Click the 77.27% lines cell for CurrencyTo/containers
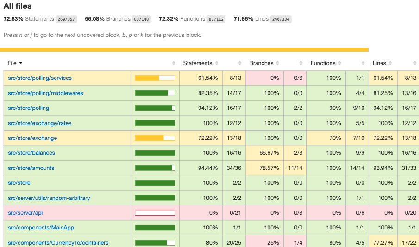 [383, 243]
